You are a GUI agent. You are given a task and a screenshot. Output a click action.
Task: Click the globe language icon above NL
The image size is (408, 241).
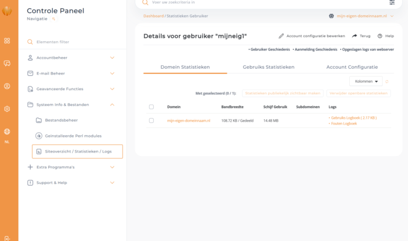[7, 132]
